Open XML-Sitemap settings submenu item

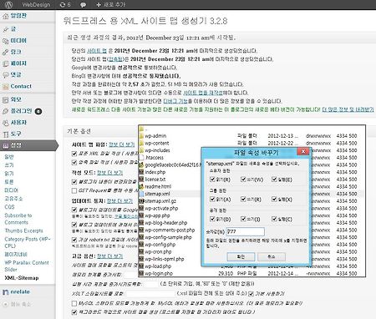pyautogui.click(x=22, y=278)
